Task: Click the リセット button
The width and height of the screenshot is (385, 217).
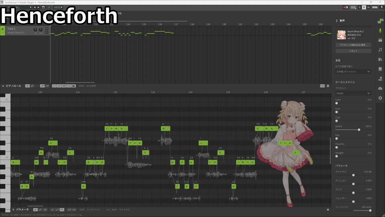Action: (x=353, y=51)
